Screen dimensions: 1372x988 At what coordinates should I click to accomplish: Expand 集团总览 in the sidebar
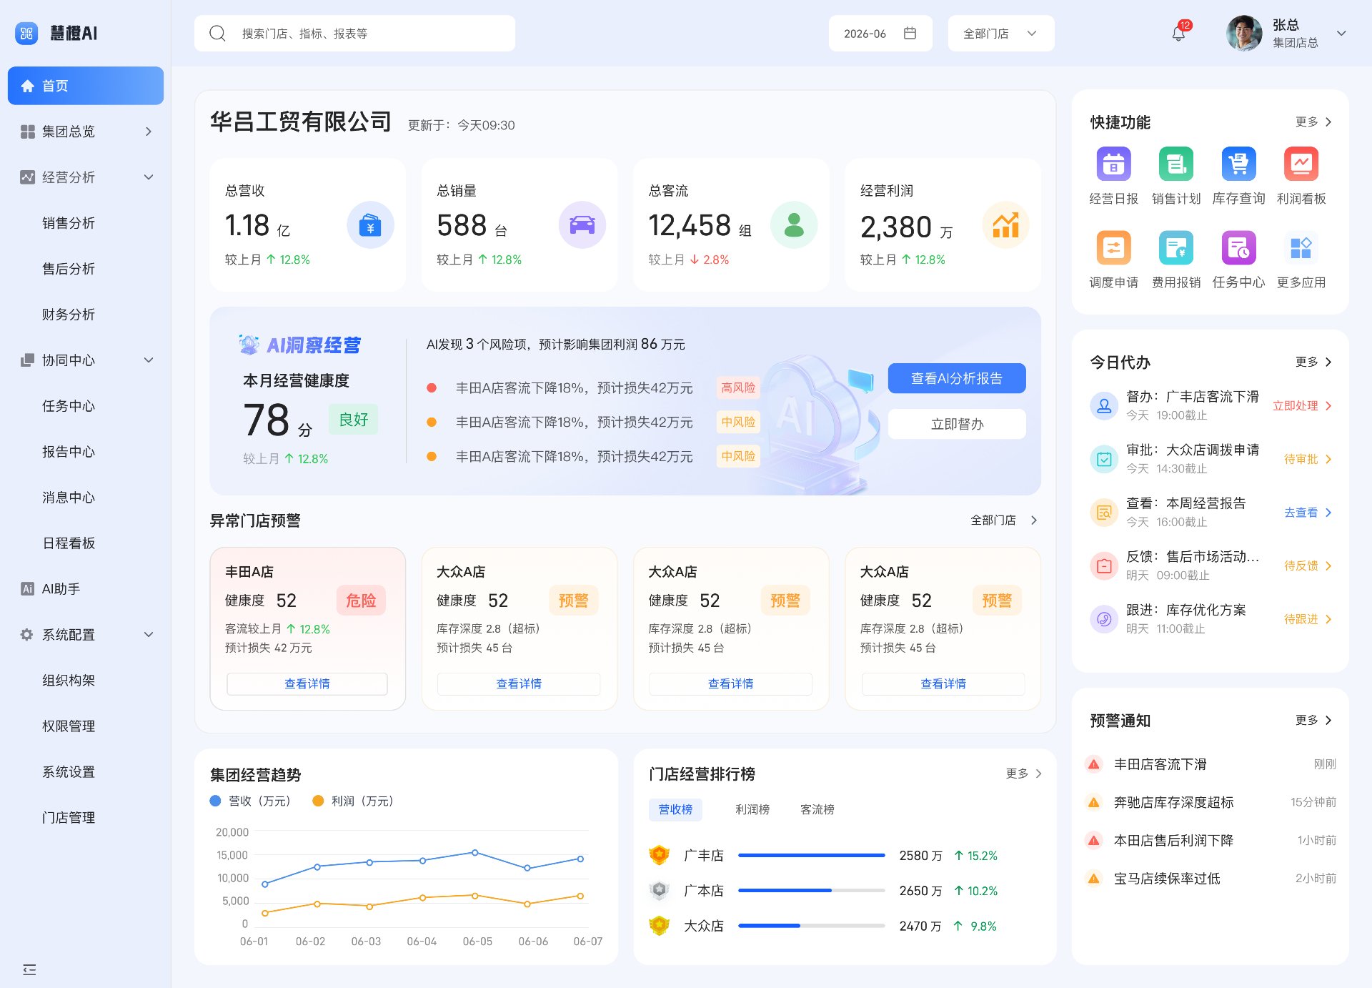(86, 132)
